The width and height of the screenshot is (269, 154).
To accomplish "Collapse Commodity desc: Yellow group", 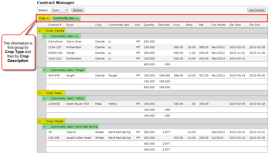I will coord(44,98).
